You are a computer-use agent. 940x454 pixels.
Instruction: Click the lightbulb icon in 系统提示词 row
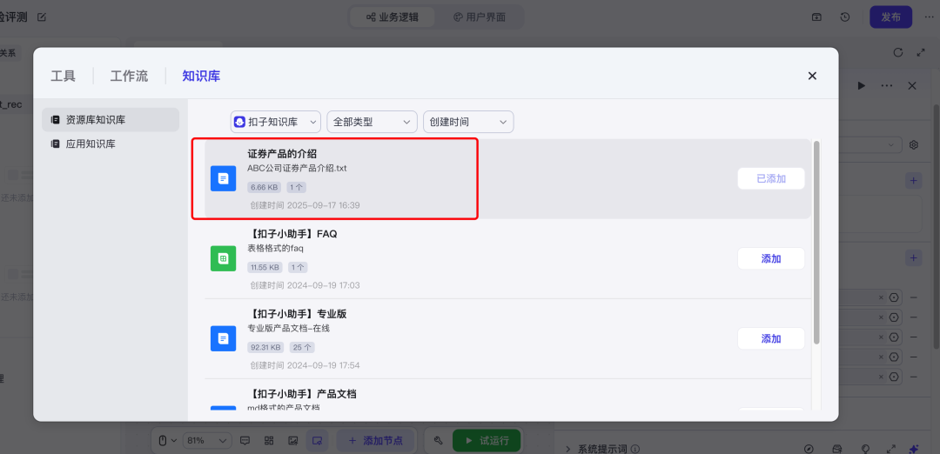tap(865, 449)
